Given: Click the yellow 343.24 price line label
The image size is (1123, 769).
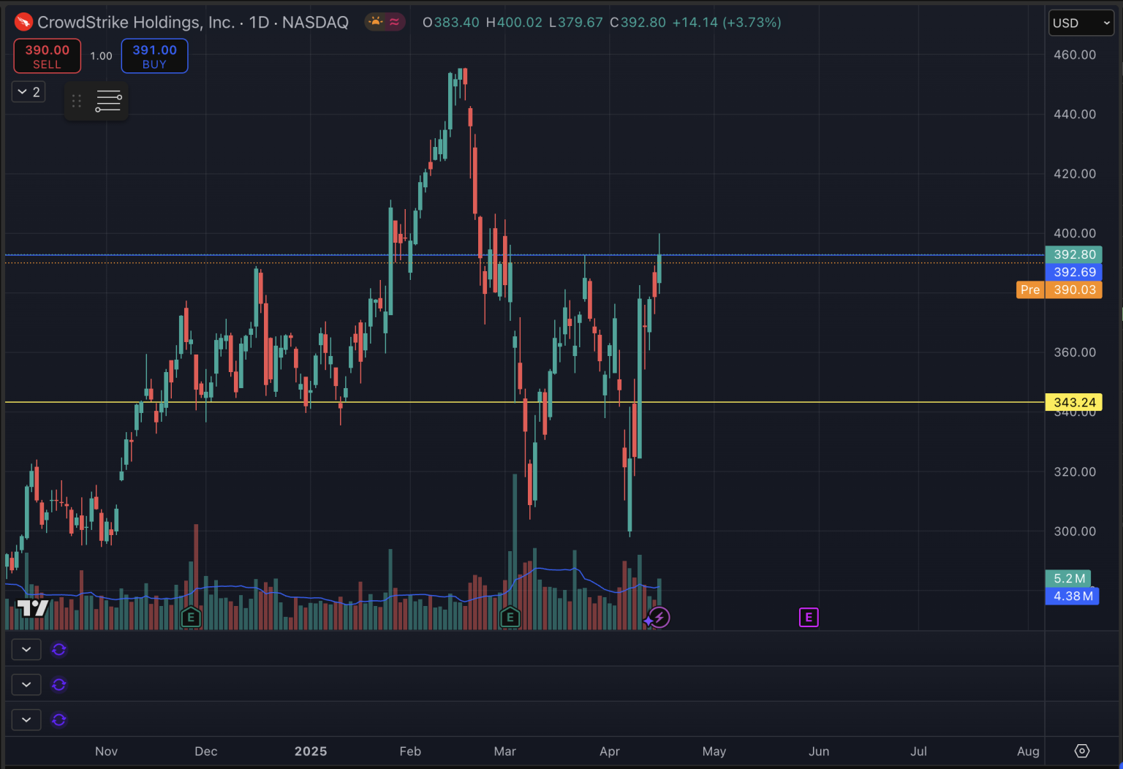Looking at the screenshot, I should (x=1073, y=402).
